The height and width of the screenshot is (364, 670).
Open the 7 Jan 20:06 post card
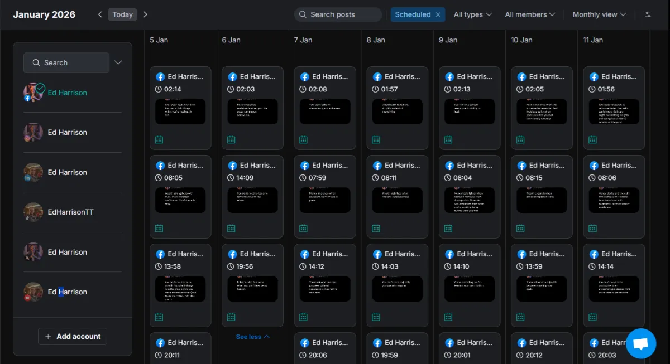click(325, 348)
